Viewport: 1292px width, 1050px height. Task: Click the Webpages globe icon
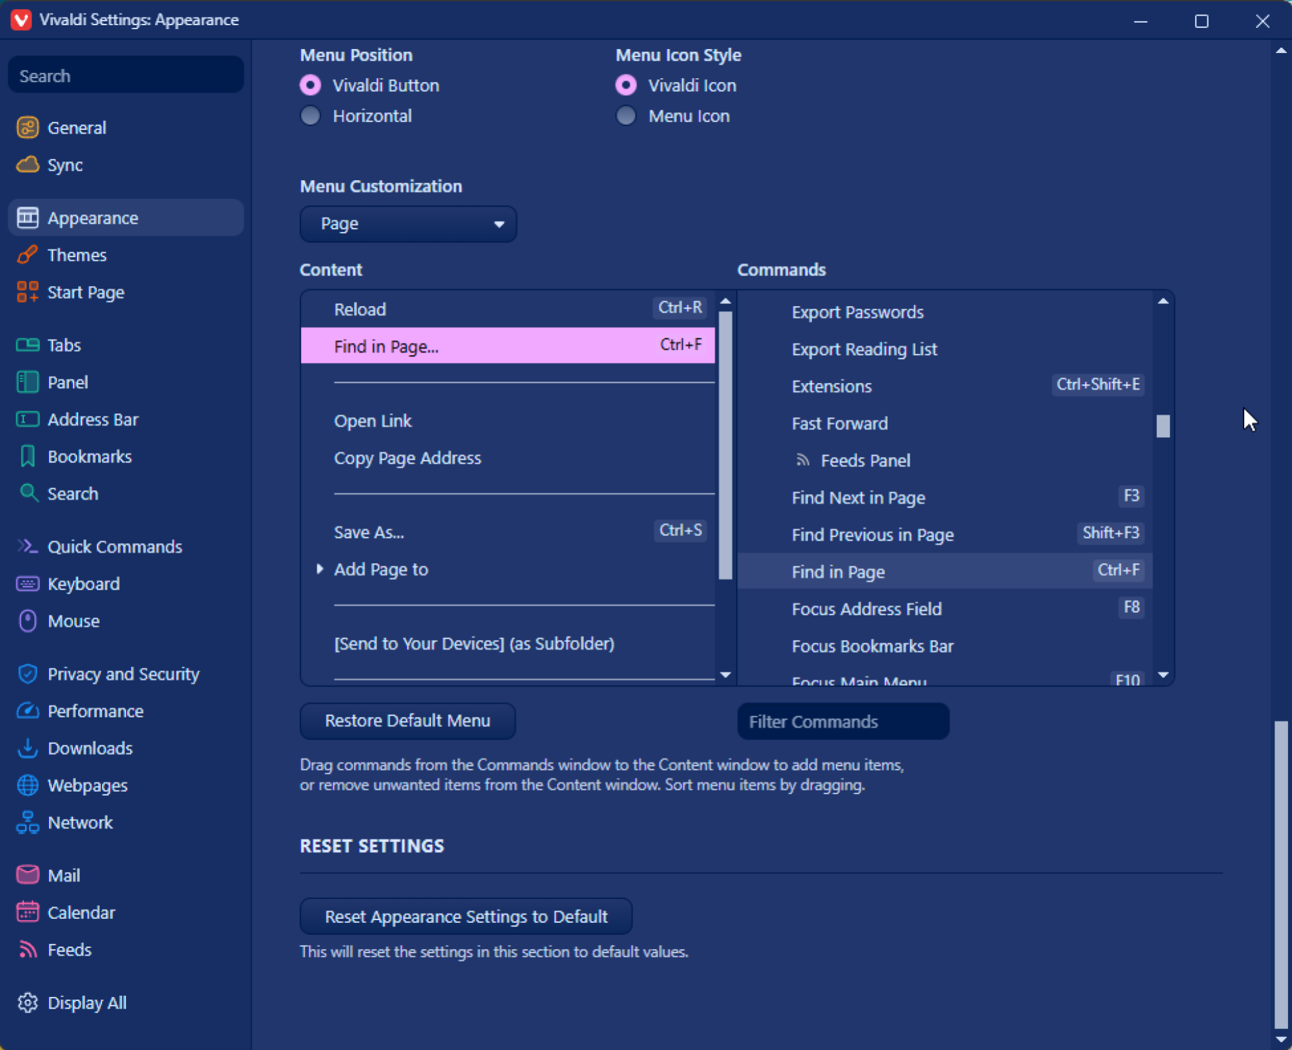(x=27, y=785)
